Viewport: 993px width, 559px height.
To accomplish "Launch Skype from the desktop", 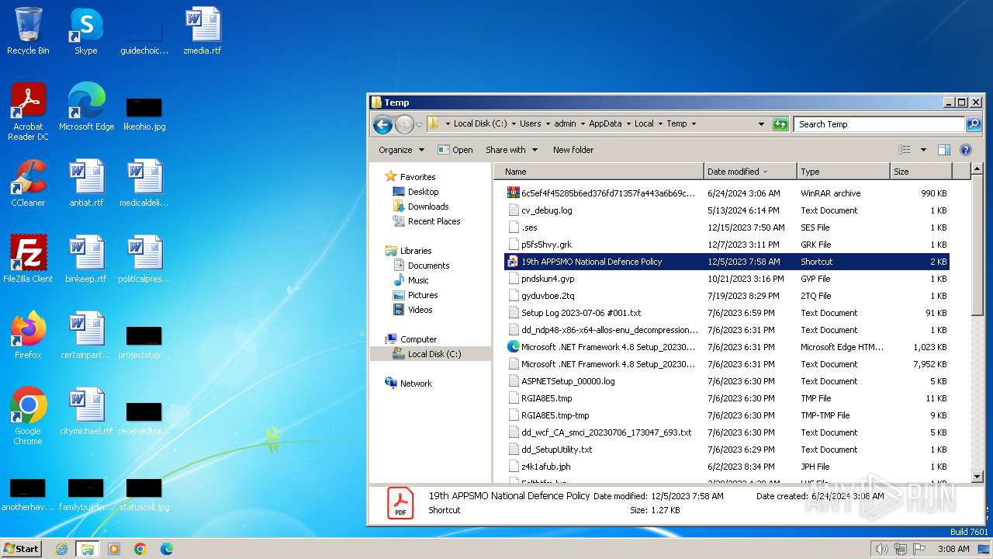I will [x=85, y=31].
